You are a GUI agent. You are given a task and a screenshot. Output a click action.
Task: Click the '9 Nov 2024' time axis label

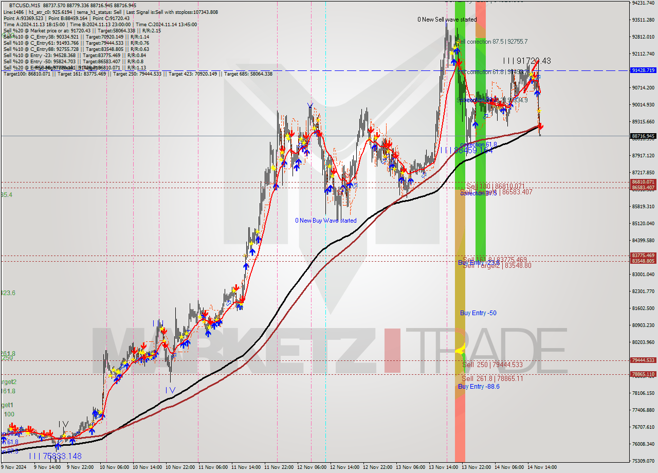13,467
